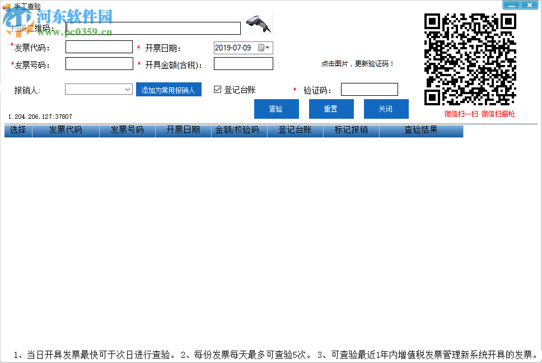Click the 重置 button
Screen dimensions: 542x363
pyautogui.click(x=331, y=109)
